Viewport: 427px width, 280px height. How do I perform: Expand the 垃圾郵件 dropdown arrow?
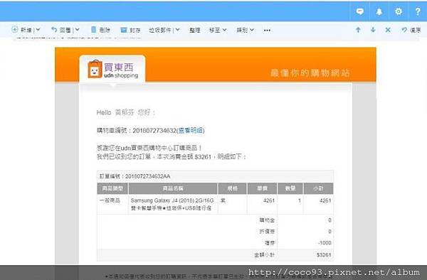point(177,30)
